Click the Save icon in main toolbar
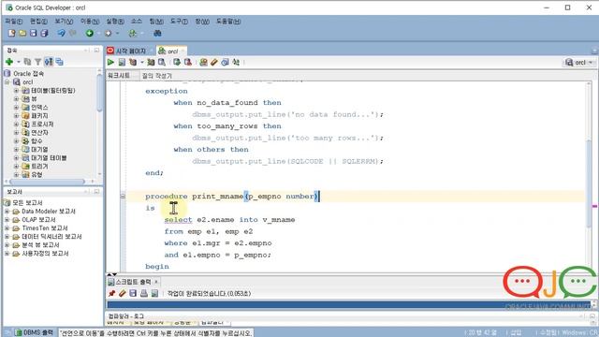599x337 pixels. (34, 34)
